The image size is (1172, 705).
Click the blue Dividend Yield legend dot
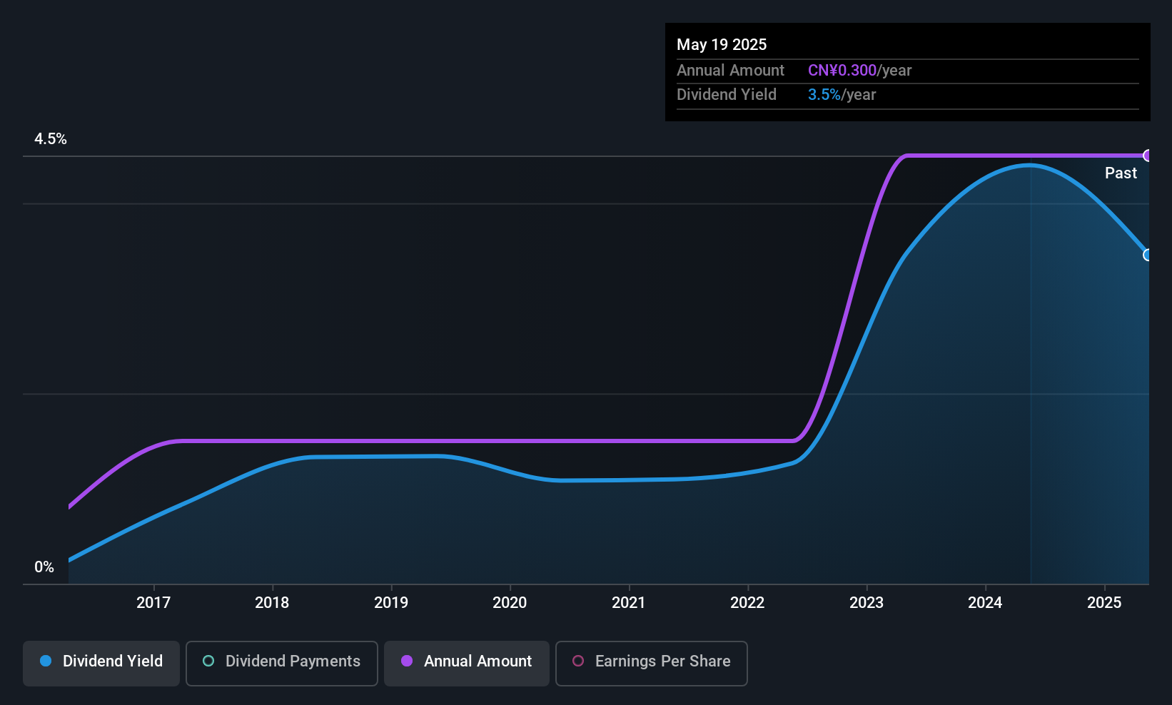pyautogui.click(x=45, y=661)
